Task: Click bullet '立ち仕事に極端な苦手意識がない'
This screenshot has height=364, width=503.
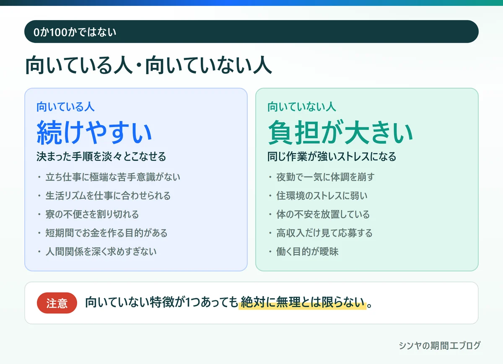Action: [x=113, y=177]
